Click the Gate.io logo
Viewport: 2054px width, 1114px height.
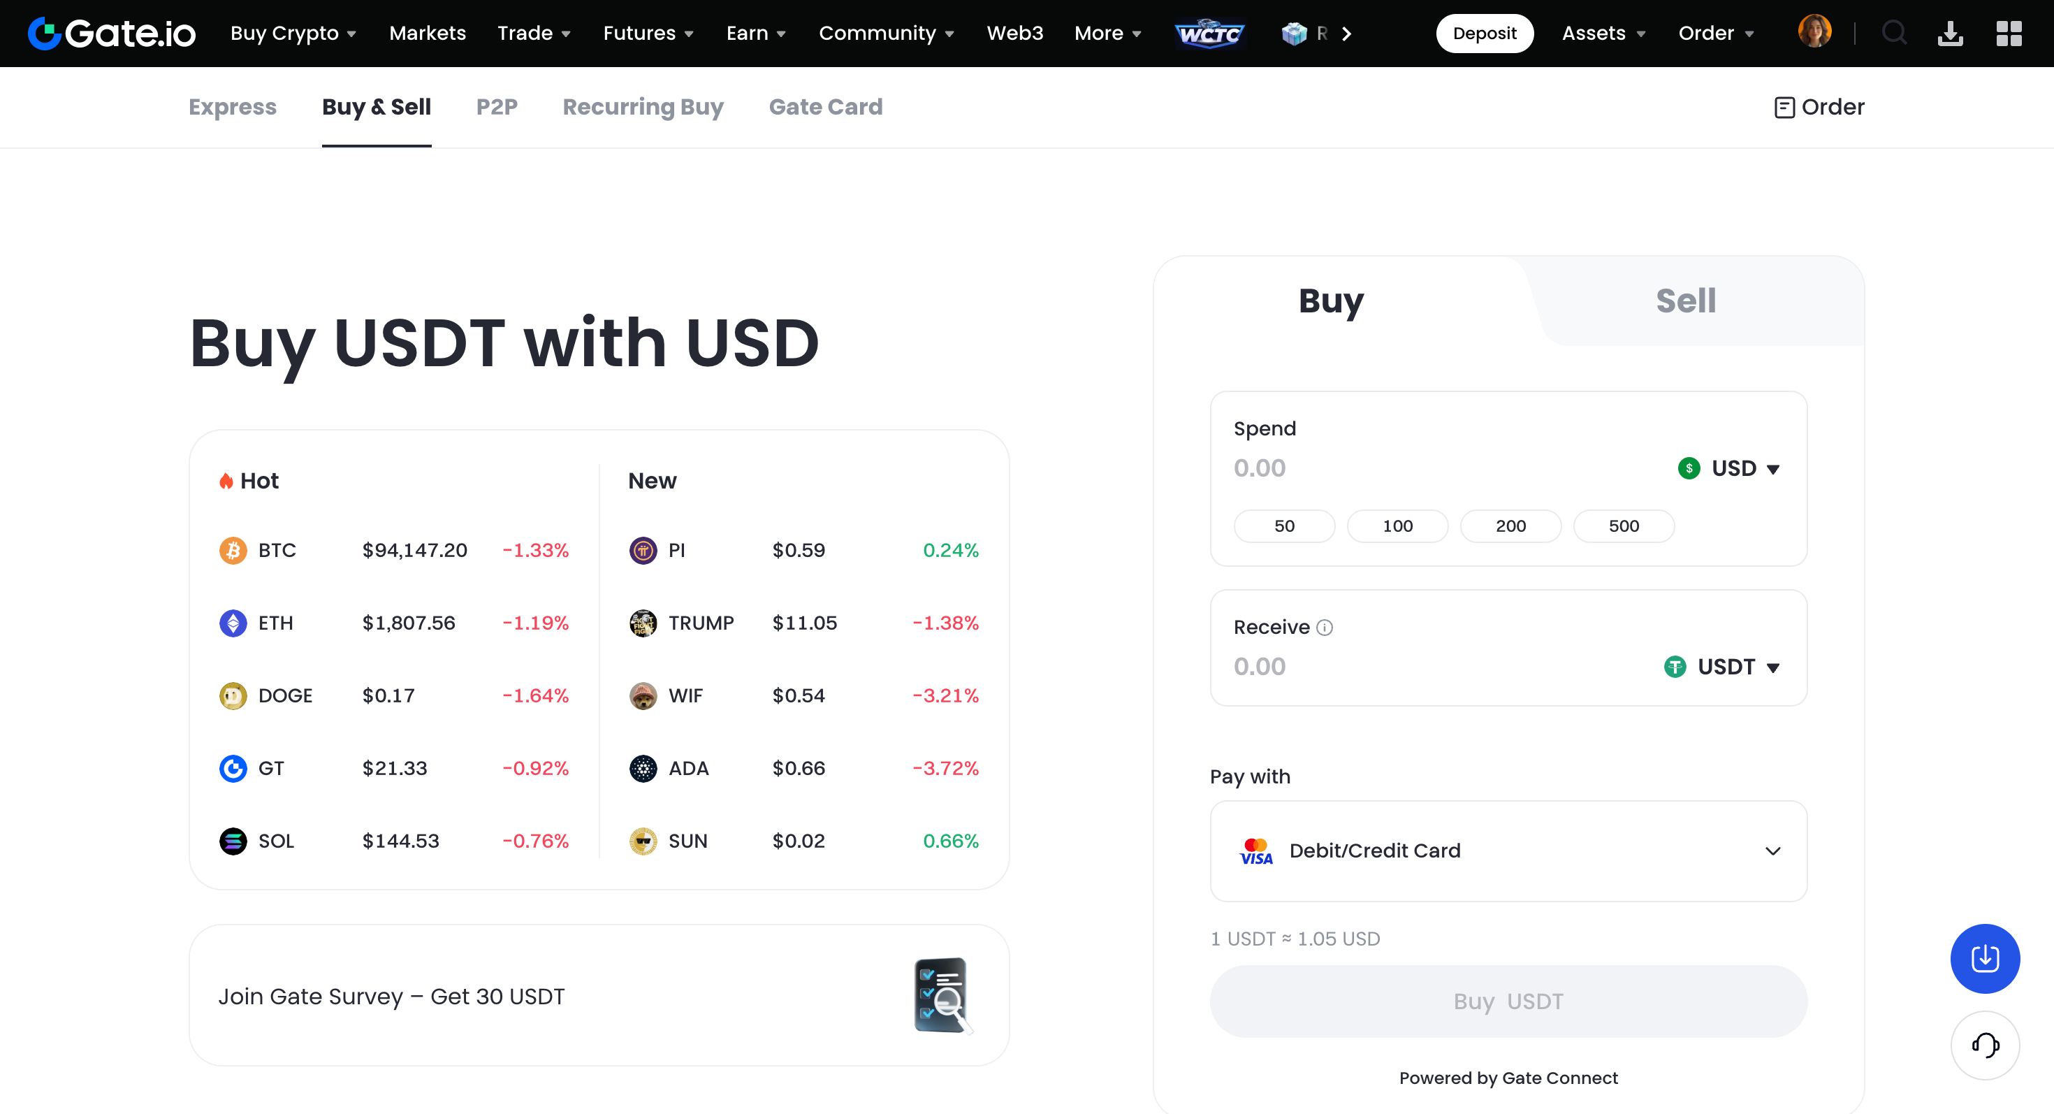pos(110,33)
